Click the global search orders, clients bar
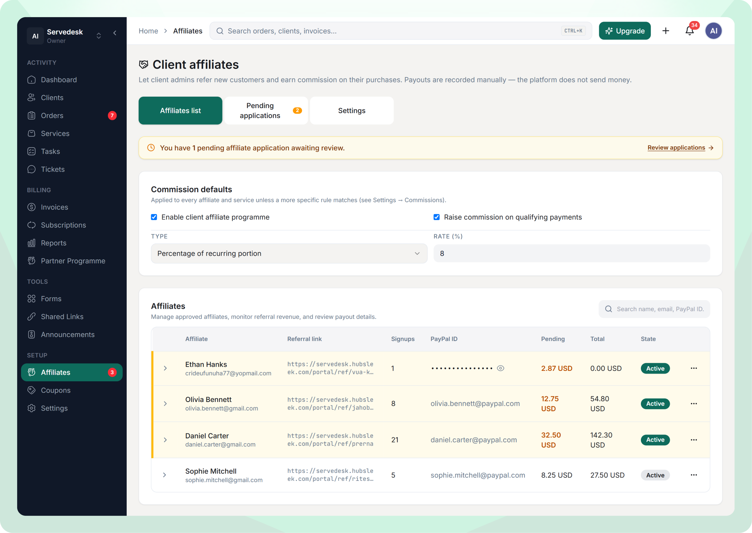Image resolution: width=752 pixels, height=533 pixels. 401,31
